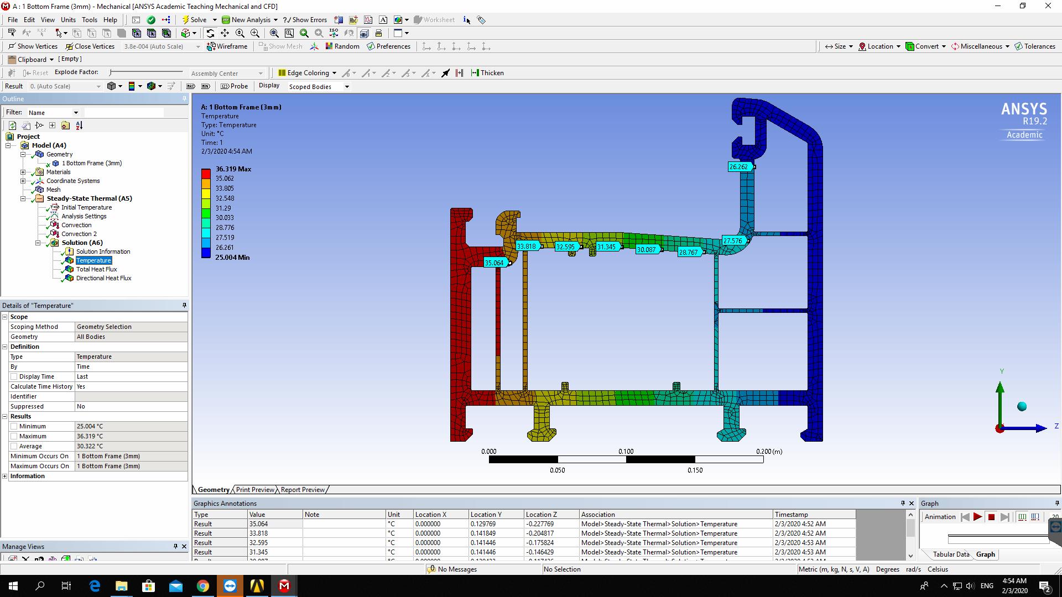Image resolution: width=1062 pixels, height=597 pixels.
Task: Switch to the Print Preview tab
Action: tap(254, 490)
